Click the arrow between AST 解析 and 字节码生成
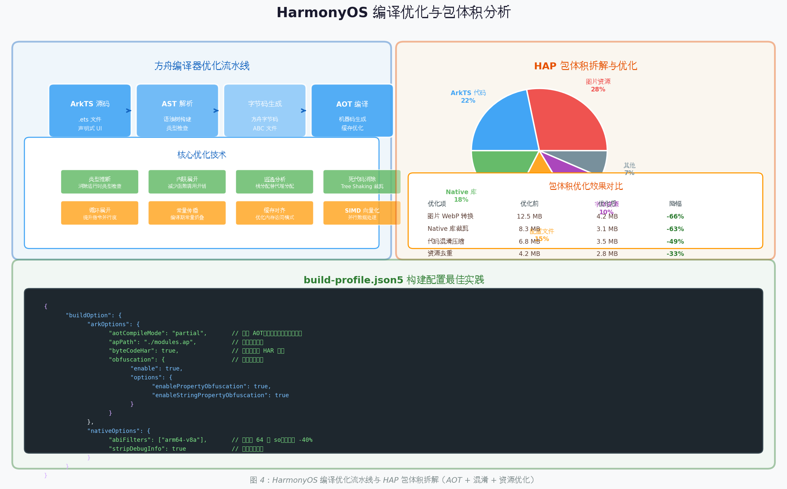Viewport: 787px width, 489px height. [x=216, y=111]
